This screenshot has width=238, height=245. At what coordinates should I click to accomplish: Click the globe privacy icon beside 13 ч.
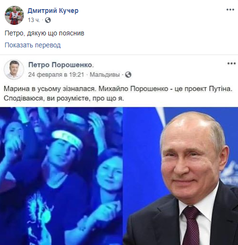(48, 20)
